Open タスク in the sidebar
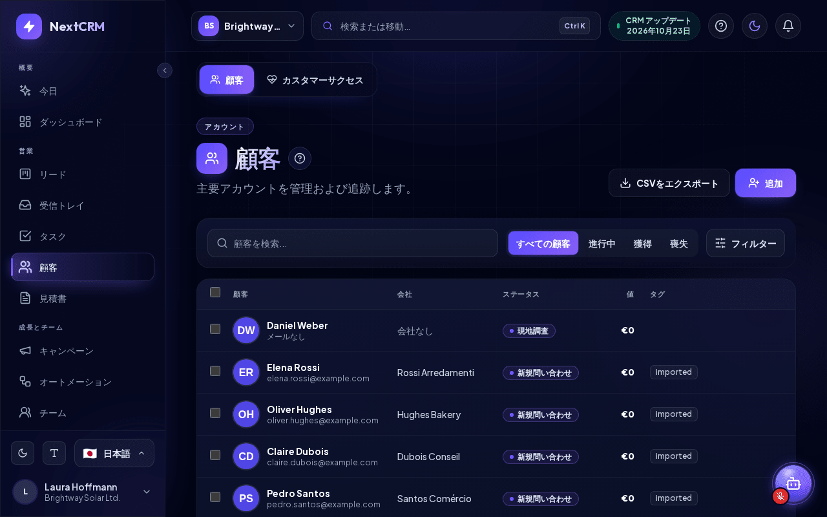Screen dimensions: 827x517 click(x=83, y=237)
